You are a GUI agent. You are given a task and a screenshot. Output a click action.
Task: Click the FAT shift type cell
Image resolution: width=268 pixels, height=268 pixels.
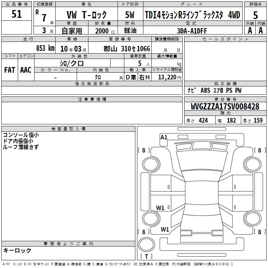[x=10, y=70]
